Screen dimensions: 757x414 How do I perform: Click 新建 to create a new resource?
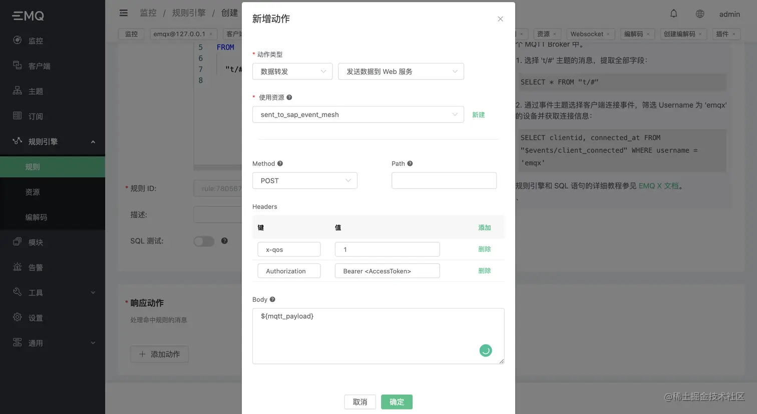pos(478,114)
